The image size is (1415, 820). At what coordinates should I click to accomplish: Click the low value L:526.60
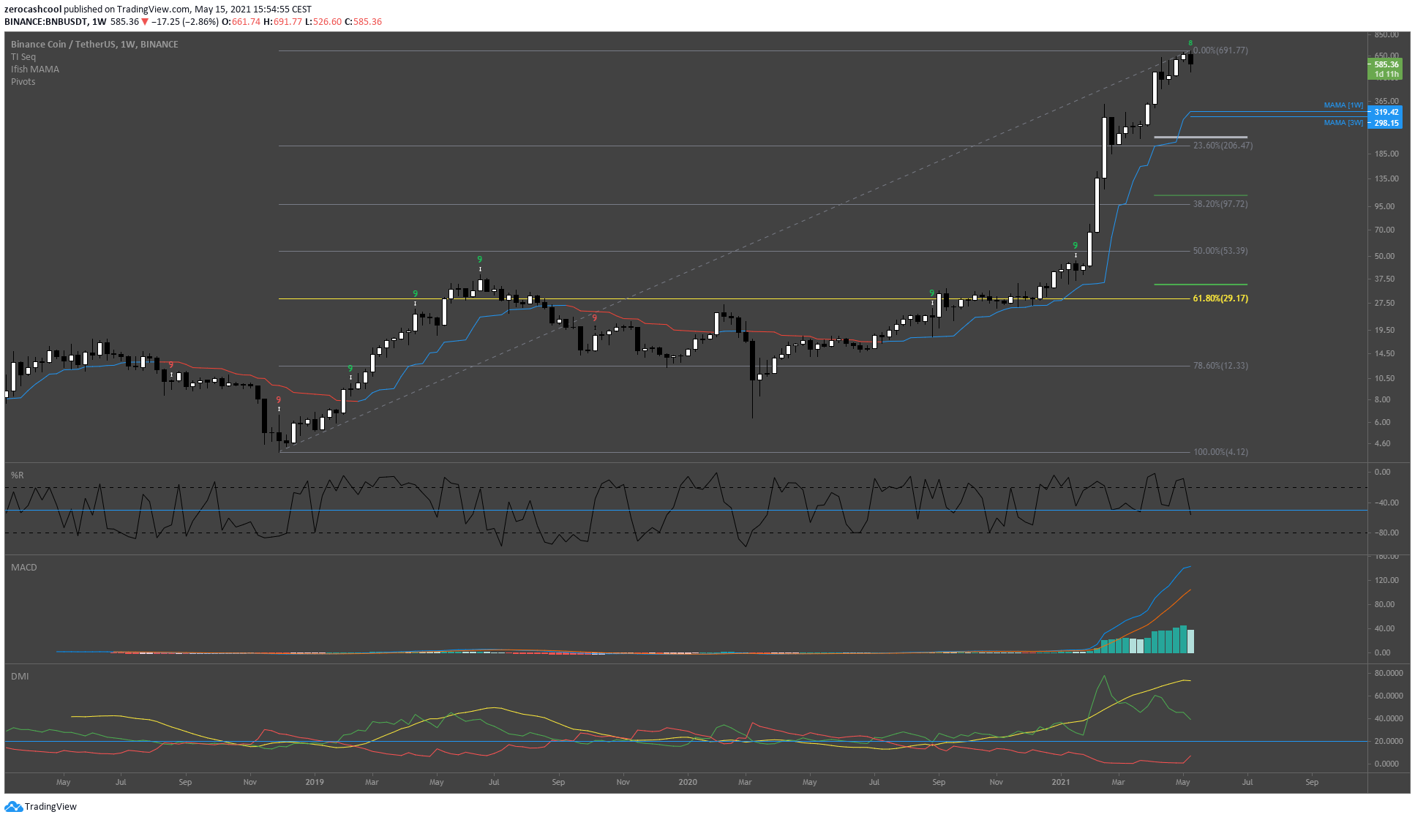pos(323,22)
